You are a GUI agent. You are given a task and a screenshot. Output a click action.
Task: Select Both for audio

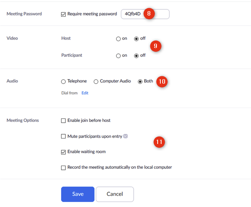tap(140, 82)
